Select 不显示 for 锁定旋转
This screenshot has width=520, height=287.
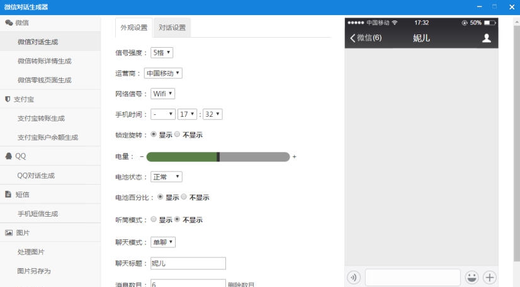(177, 134)
